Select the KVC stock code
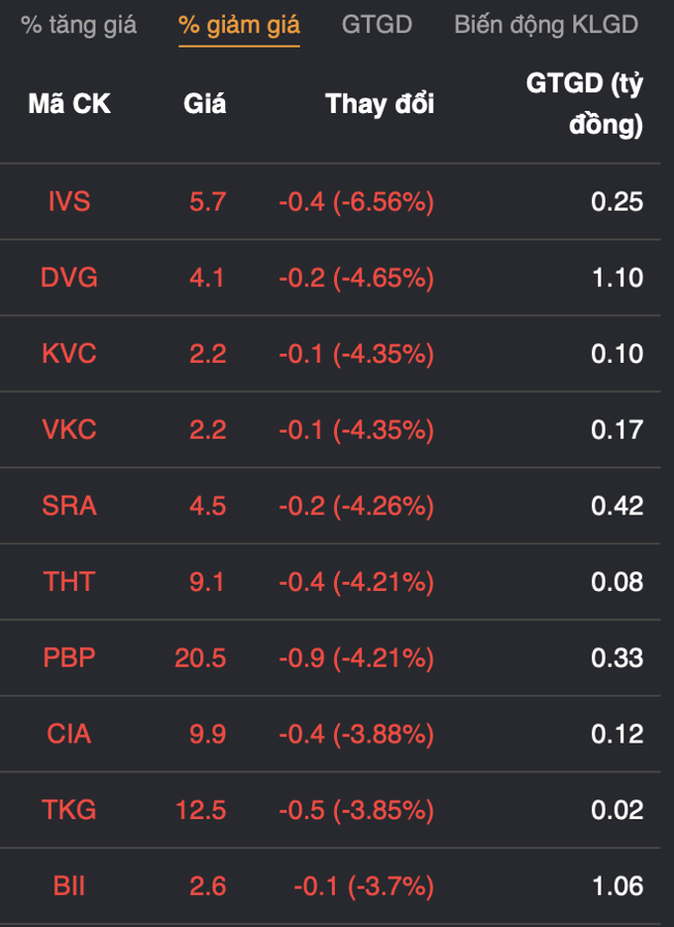The height and width of the screenshot is (927, 674). (x=69, y=354)
